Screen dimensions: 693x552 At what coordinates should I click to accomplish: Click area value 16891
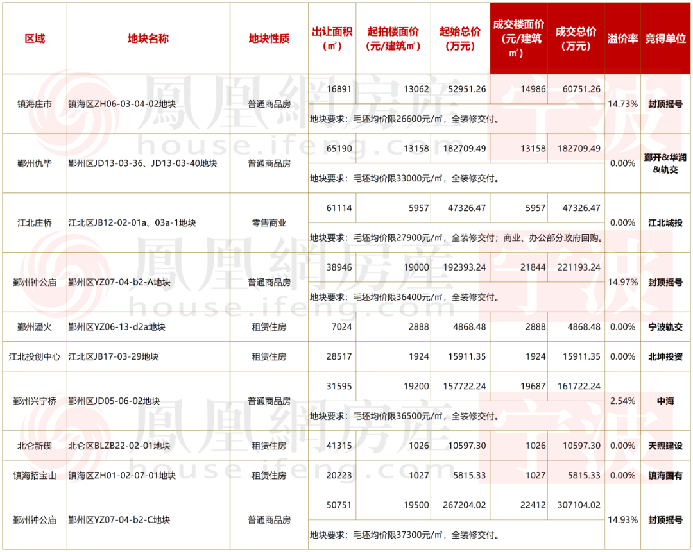[339, 89]
